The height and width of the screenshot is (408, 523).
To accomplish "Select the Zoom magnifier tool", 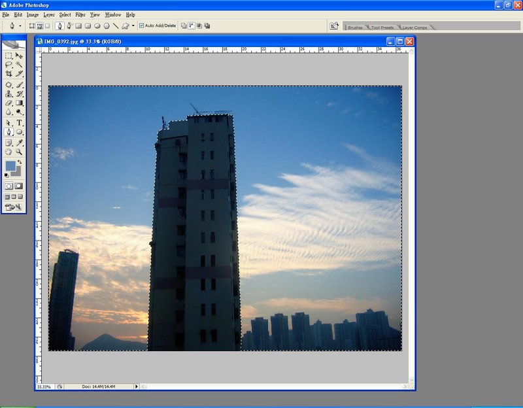I will (x=19, y=151).
